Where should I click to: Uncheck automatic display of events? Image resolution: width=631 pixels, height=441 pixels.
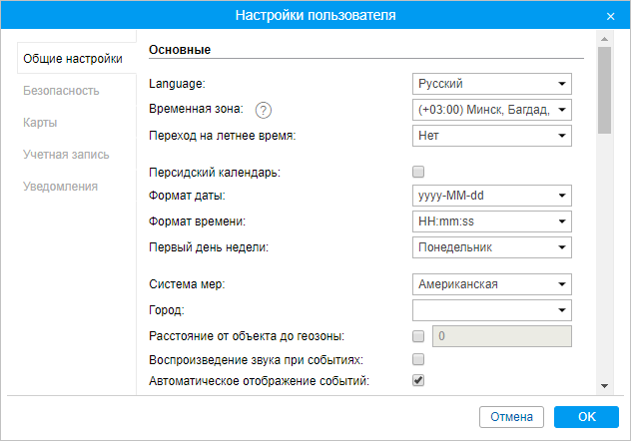coord(418,380)
